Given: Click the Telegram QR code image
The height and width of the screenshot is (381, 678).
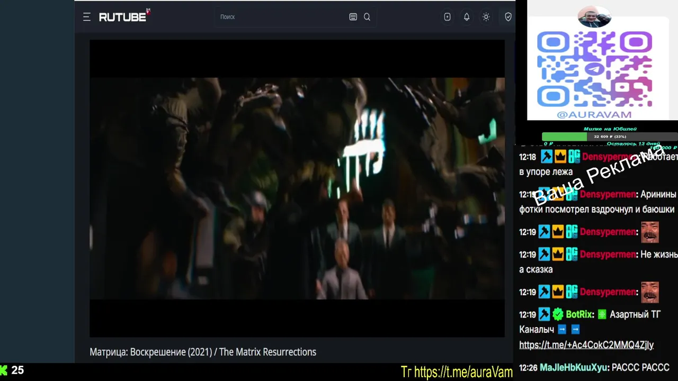Looking at the screenshot, I should [x=595, y=69].
